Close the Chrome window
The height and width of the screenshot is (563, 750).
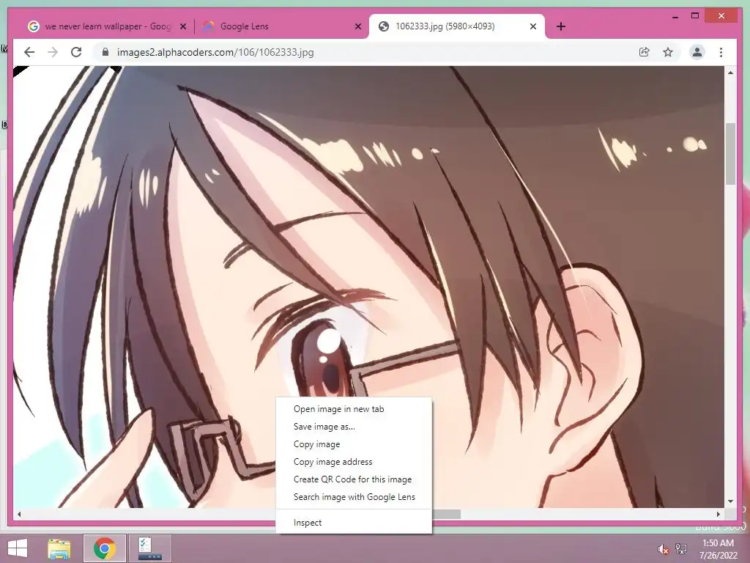coord(721,16)
